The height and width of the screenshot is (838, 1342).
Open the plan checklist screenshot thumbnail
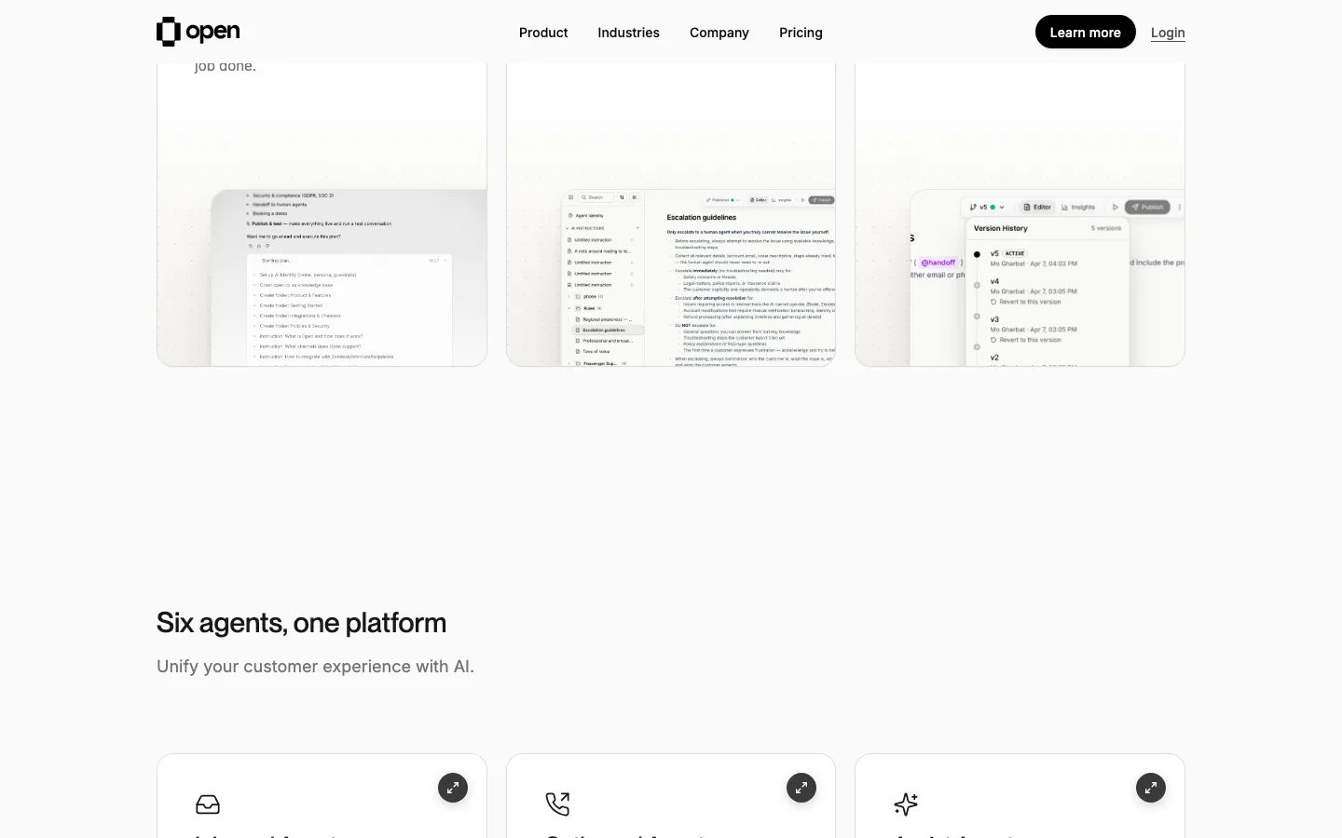pos(349,278)
